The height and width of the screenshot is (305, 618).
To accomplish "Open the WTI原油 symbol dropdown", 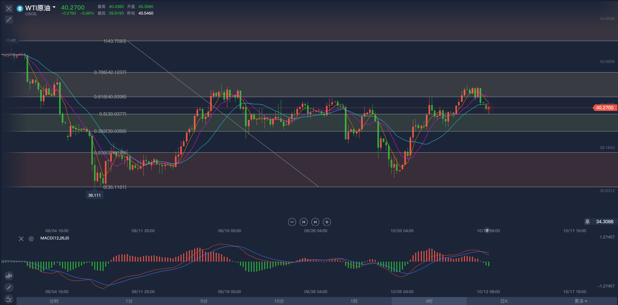I will [x=54, y=7].
